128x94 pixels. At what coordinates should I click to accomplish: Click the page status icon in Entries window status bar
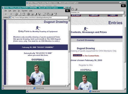28,91
